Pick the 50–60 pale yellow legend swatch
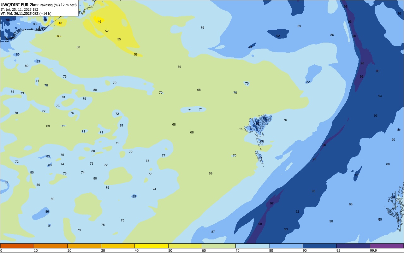This screenshot has height=253, width=404. pyautogui.click(x=185, y=246)
